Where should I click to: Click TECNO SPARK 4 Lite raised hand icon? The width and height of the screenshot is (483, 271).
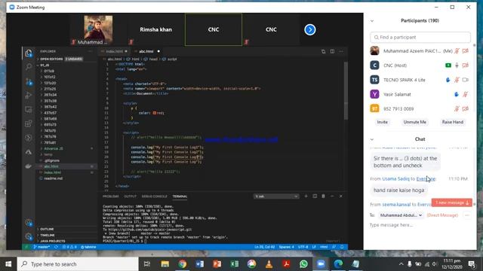point(448,80)
